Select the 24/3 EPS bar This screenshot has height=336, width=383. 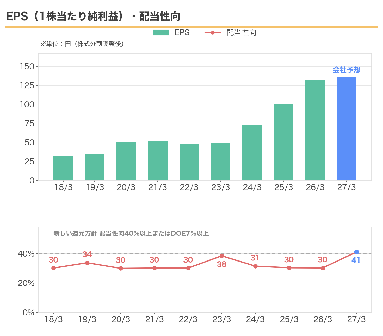click(252, 152)
